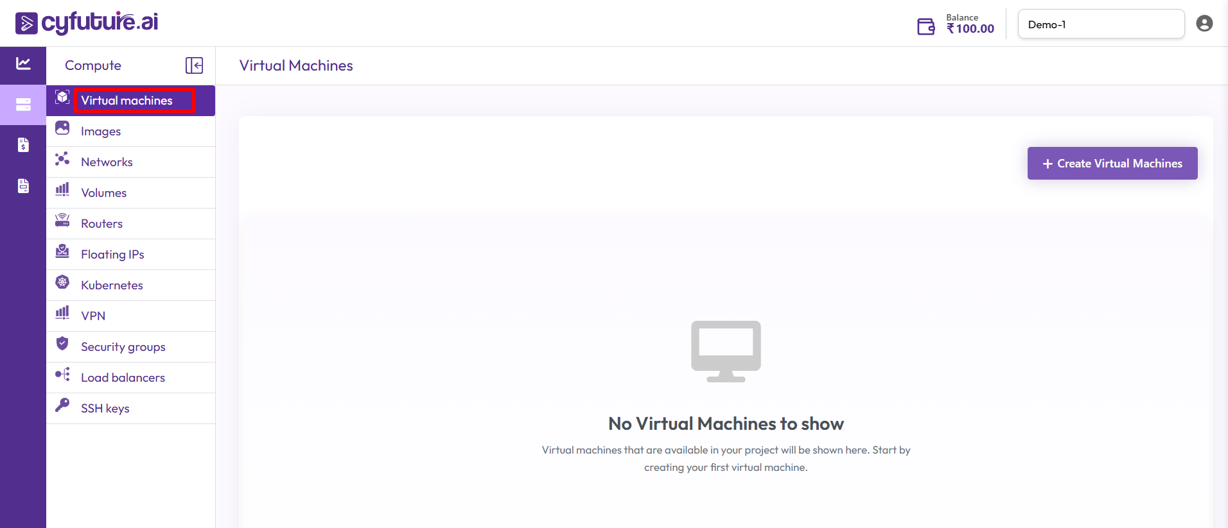Navigate to Networks section
The height and width of the screenshot is (528, 1228).
click(107, 162)
